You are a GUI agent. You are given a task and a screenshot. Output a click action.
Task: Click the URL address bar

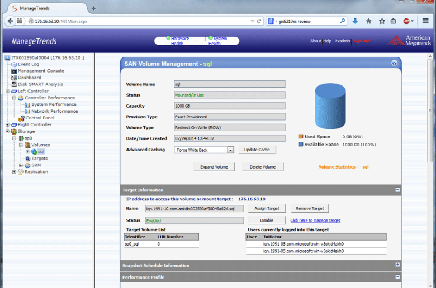point(140,21)
